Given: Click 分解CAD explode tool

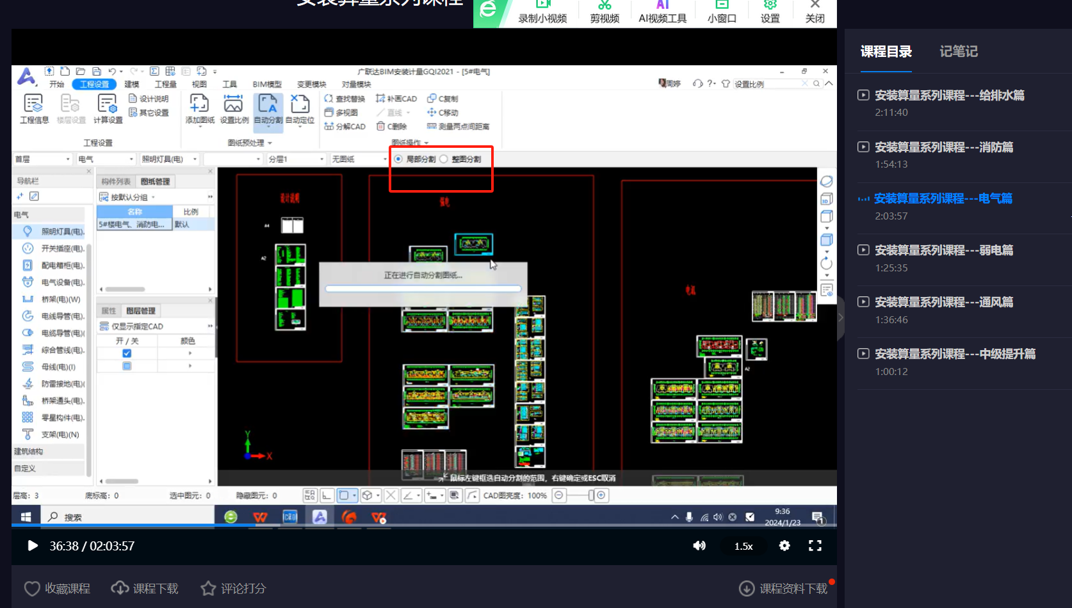Looking at the screenshot, I should click(345, 127).
